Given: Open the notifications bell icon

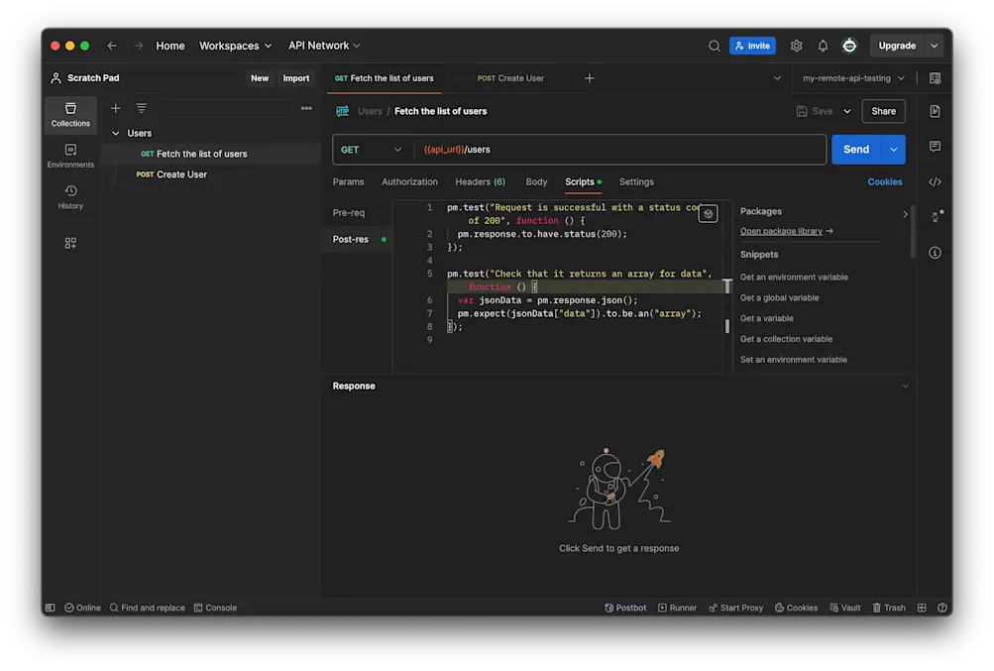Looking at the screenshot, I should (x=823, y=46).
